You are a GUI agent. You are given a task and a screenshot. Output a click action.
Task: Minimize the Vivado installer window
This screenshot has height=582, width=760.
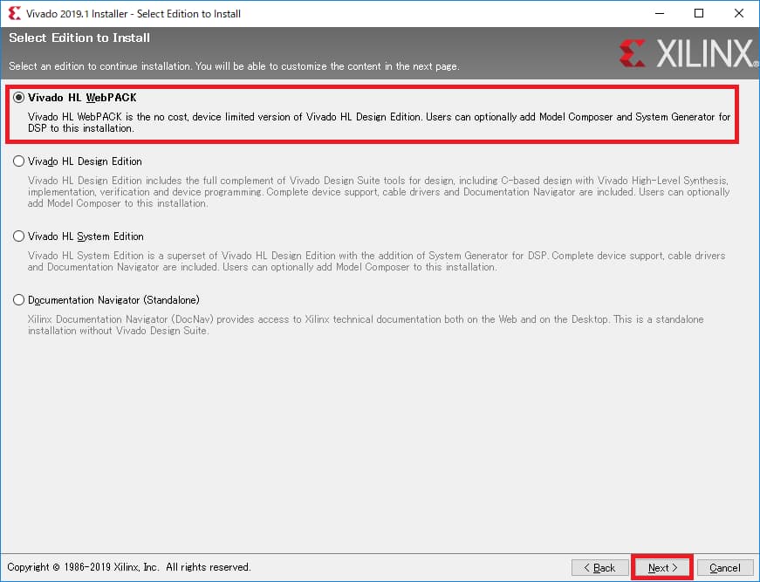(659, 13)
